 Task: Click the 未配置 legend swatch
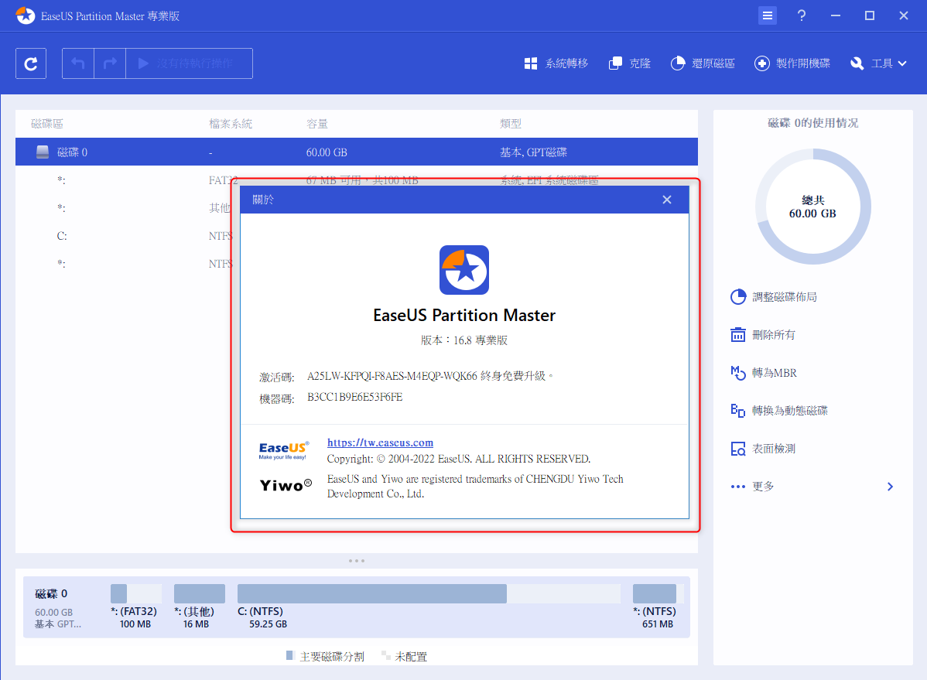tap(385, 655)
